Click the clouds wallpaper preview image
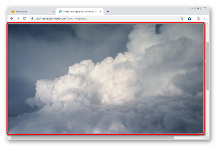Screen dimensions: 217x147 coord(105,79)
